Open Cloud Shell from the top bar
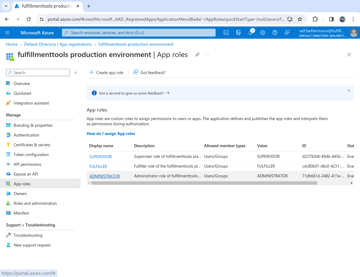The image size is (360, 277). click(226, 33)
